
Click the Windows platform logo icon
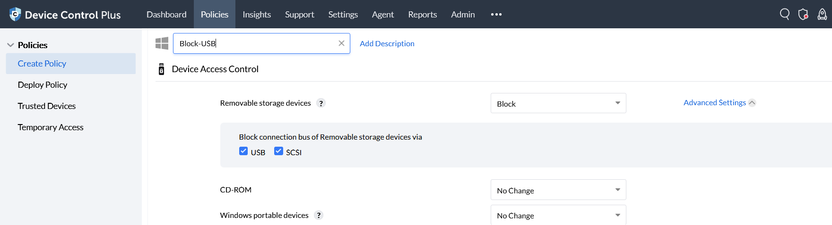tap(162, 43)
